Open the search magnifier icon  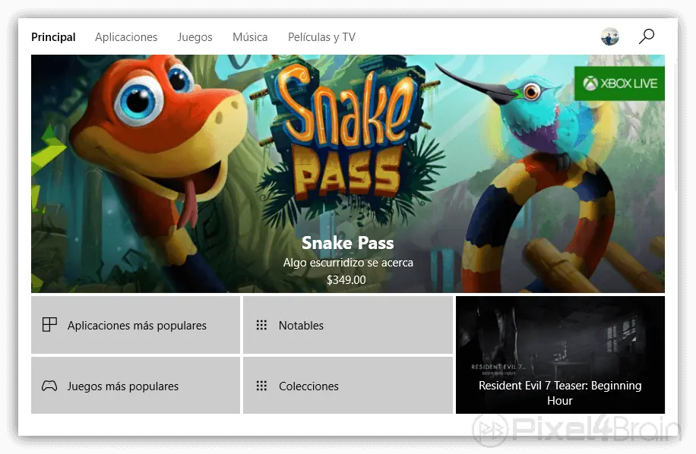click(647, 36)
